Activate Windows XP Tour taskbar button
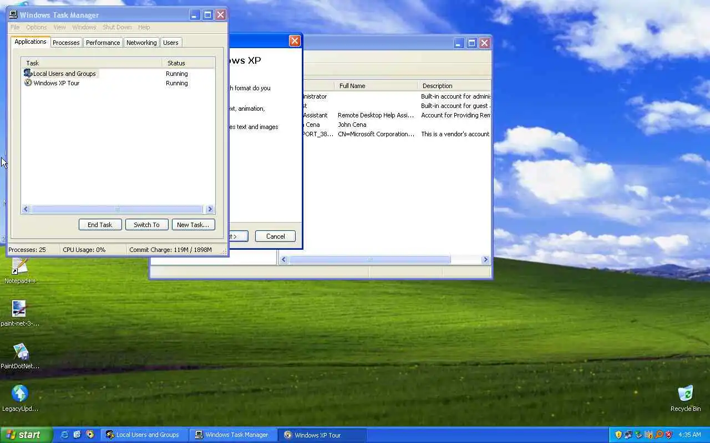Image resolution: width=710 pixels, height=443 pixels. (323, 435)
